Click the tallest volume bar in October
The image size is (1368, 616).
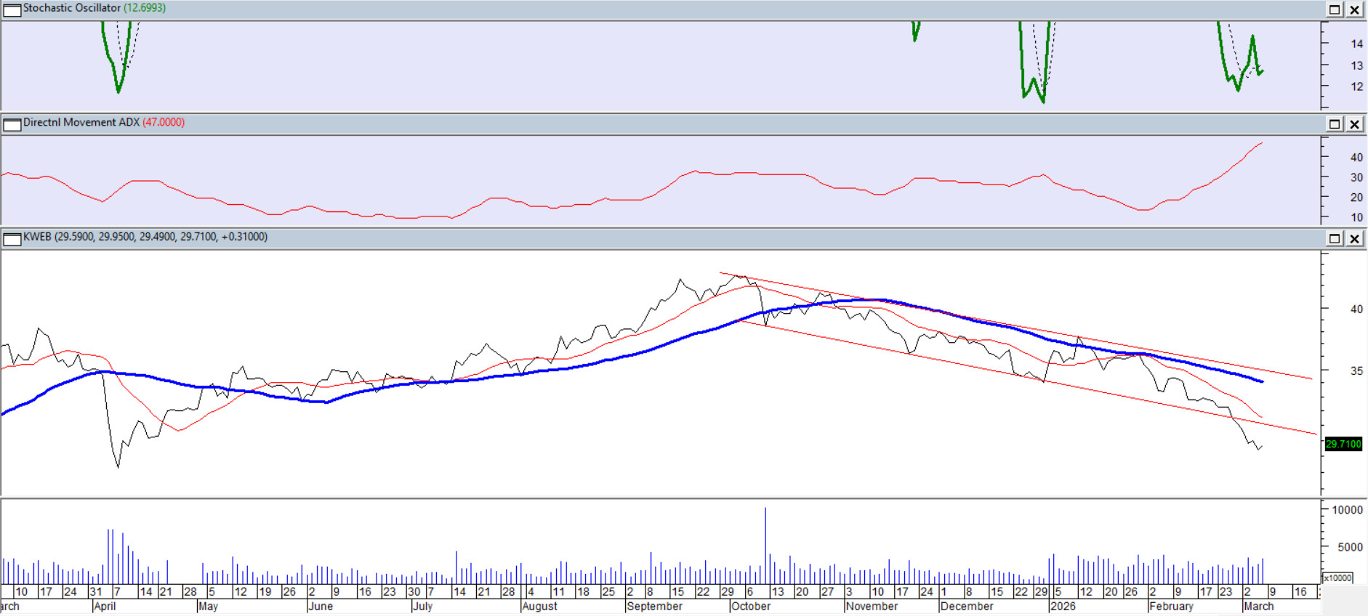765,545
